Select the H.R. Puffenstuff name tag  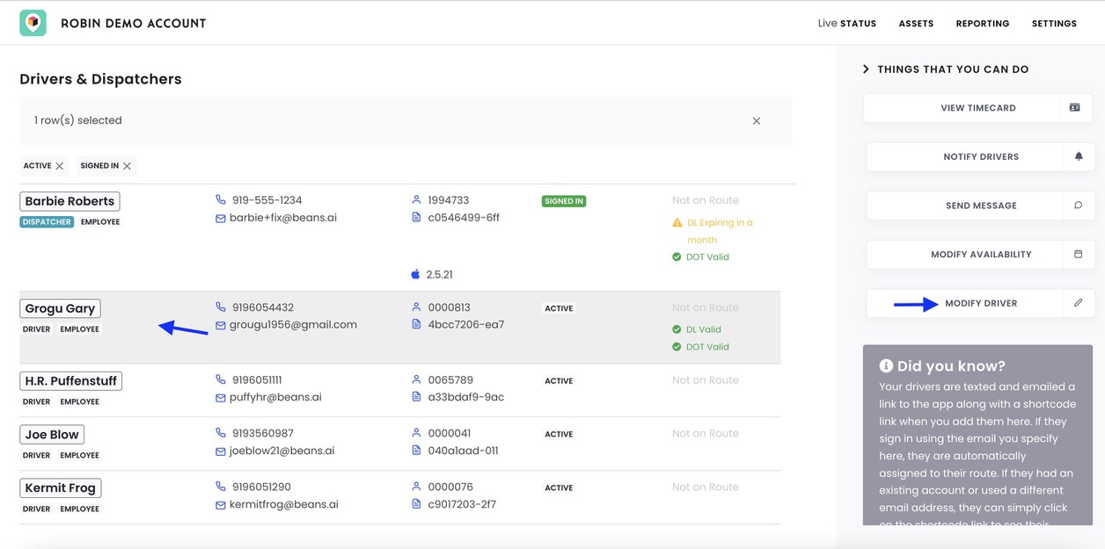(x=71, y=381)
